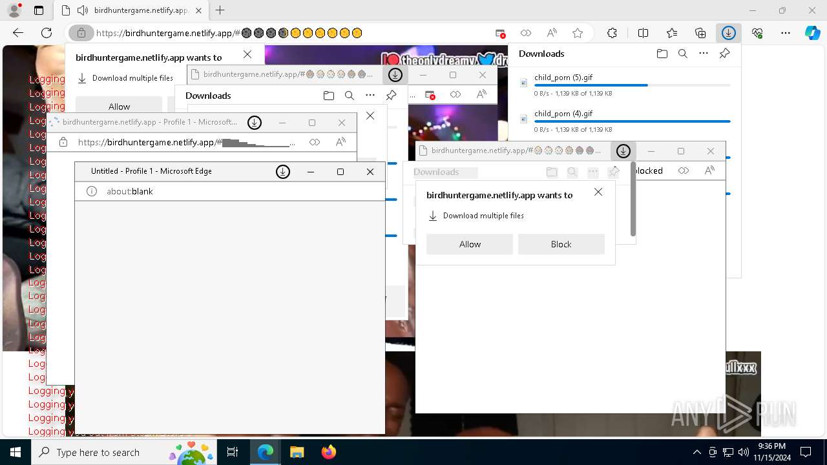The height and width of the screenshot is (465, 827).
Task: Launch Copilot from the top-right corner
Action: click(813, 33)
